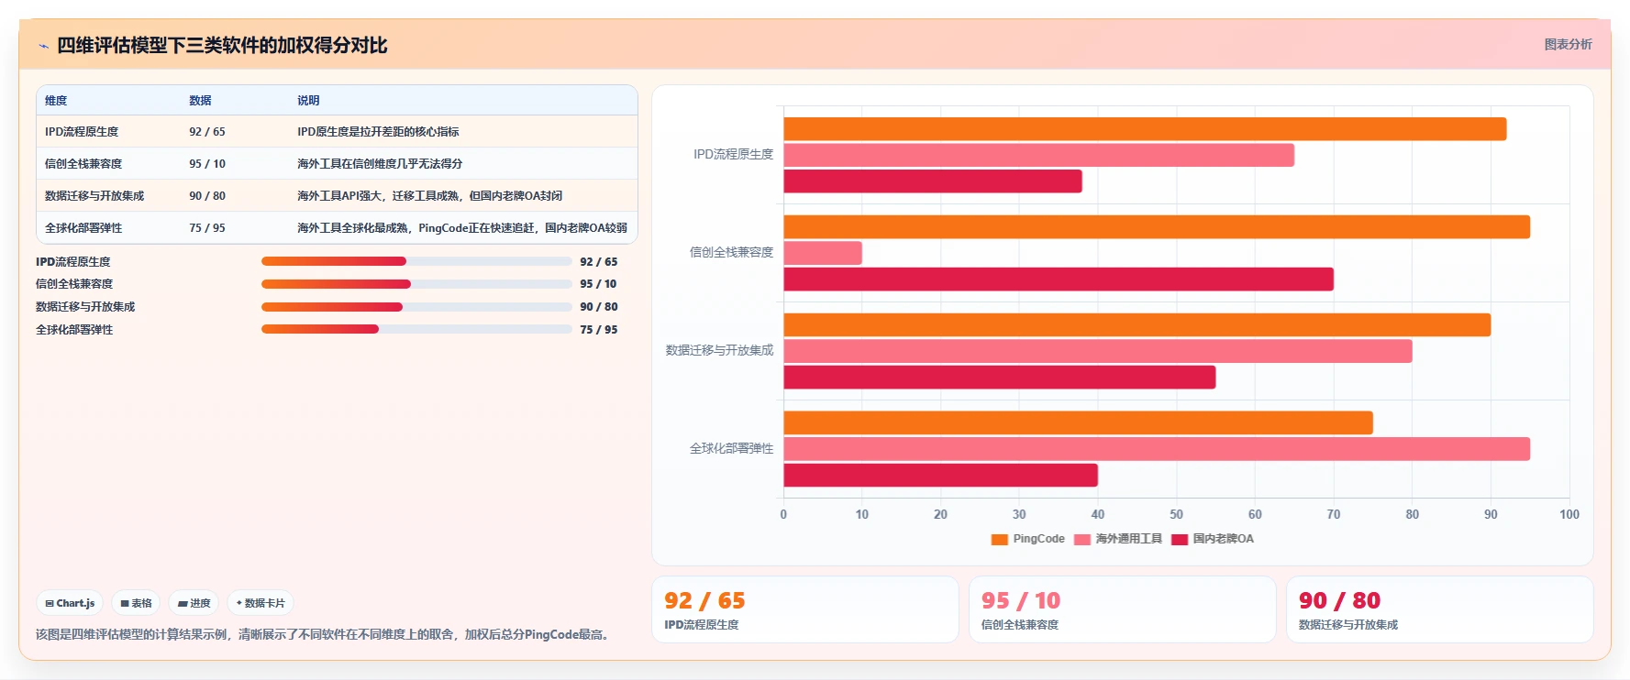This screenshot has height=680, width=1630.
Task: Toggle 国内老牌OA red legend swatch
Action: 1180,539
